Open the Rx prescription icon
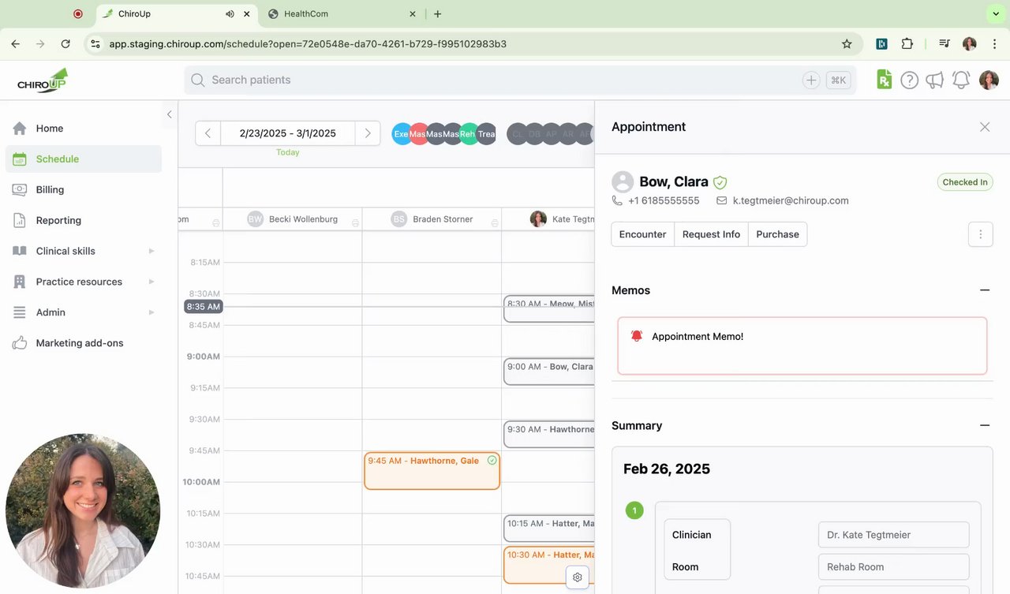The height and width of the screenshot is (594, 1010). pyautogui.click(x=885, y=80)
